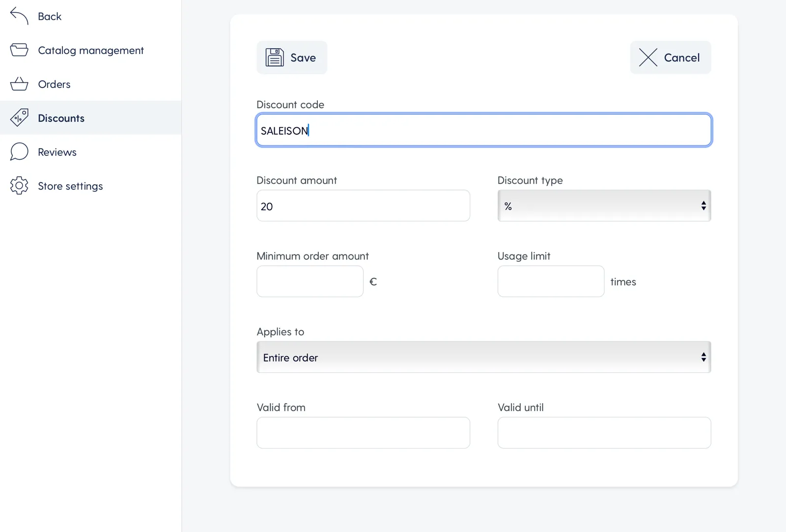Open the Orders section
The image size is (786, 532).
[91, 84]
